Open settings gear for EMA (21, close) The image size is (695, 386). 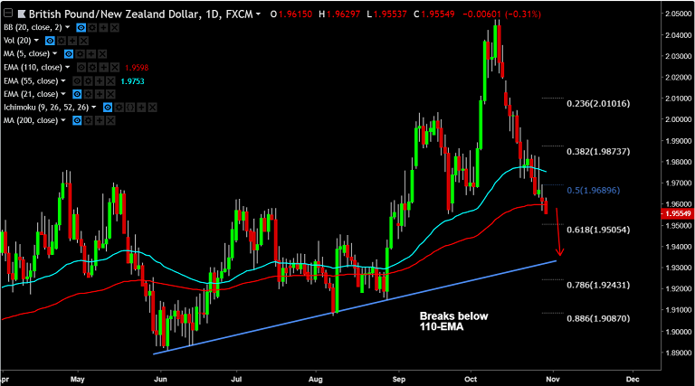[88, 94]
